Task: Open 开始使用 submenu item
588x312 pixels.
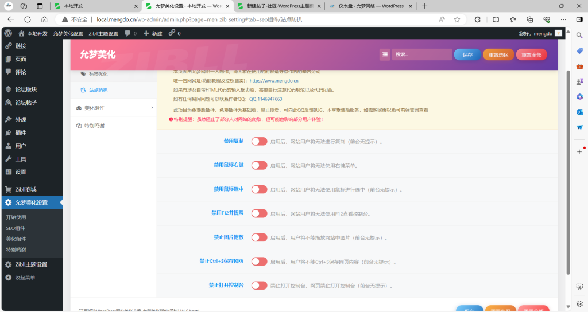Action: click(x=16, y=217)
